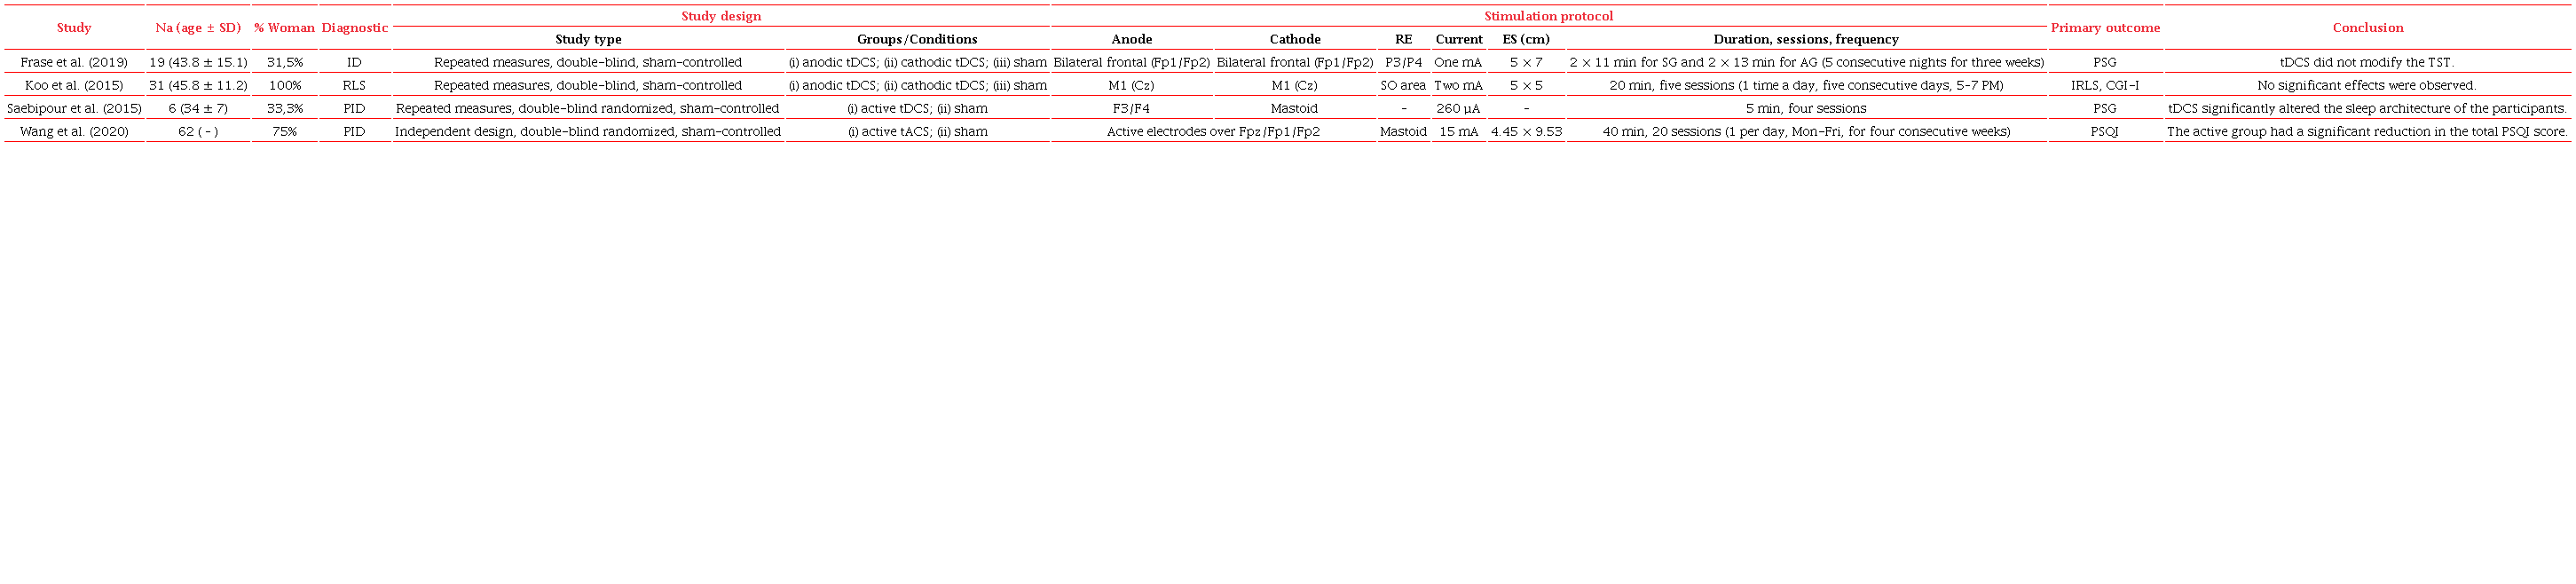Click the Stimulation protocol header

pyautogui.click(x=1548, y=16)
